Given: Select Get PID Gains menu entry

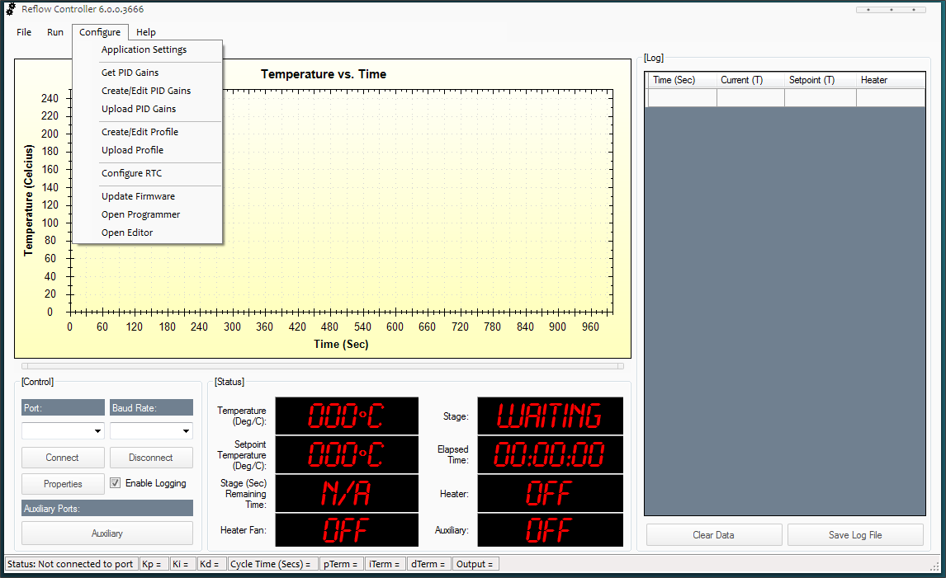Looking at the screenshot, I should (130, 73).
